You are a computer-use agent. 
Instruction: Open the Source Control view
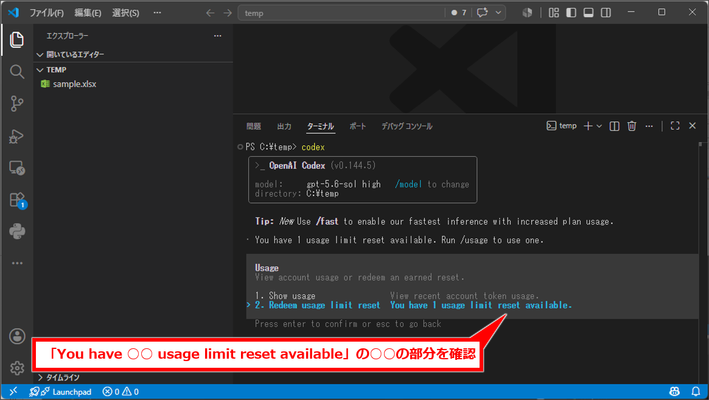click(x=16, y=104)
